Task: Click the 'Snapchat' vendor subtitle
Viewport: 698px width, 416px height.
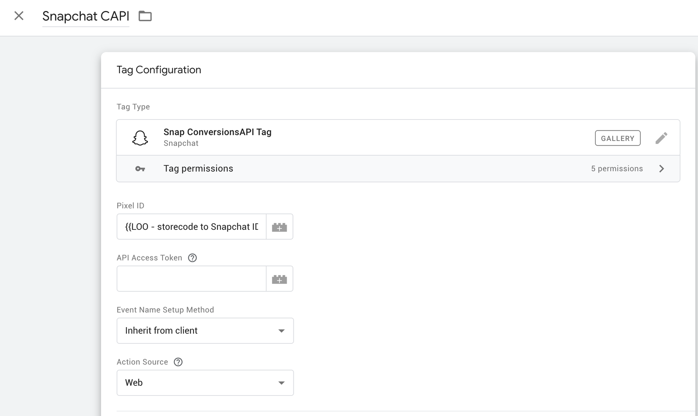Action: pos(181,143)
